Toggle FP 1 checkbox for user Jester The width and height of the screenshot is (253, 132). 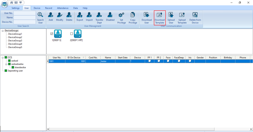149,61
